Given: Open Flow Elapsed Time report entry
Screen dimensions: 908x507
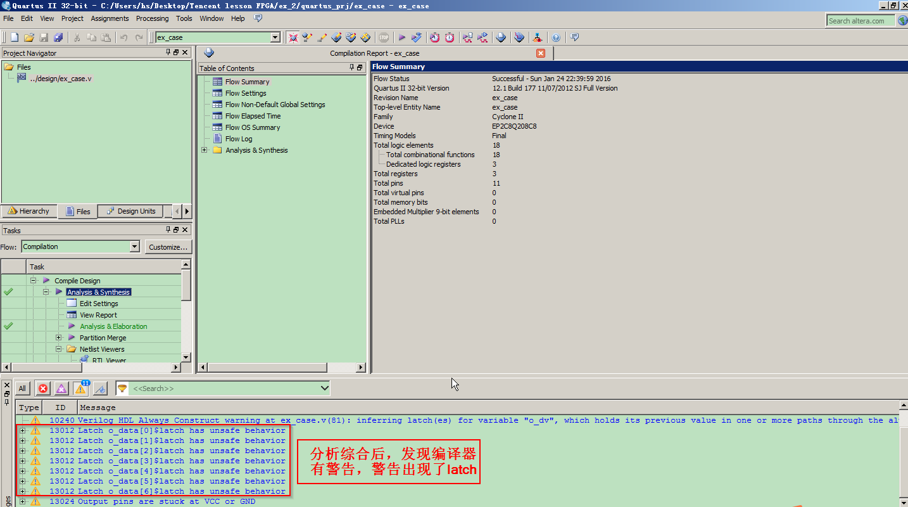Looking at the screenshot, I should tap(253, 116).
